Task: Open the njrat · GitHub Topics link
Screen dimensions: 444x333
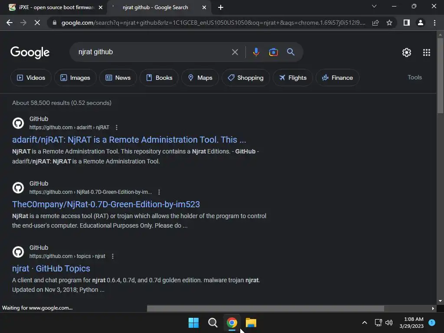Action: click(x=51, y=268)
